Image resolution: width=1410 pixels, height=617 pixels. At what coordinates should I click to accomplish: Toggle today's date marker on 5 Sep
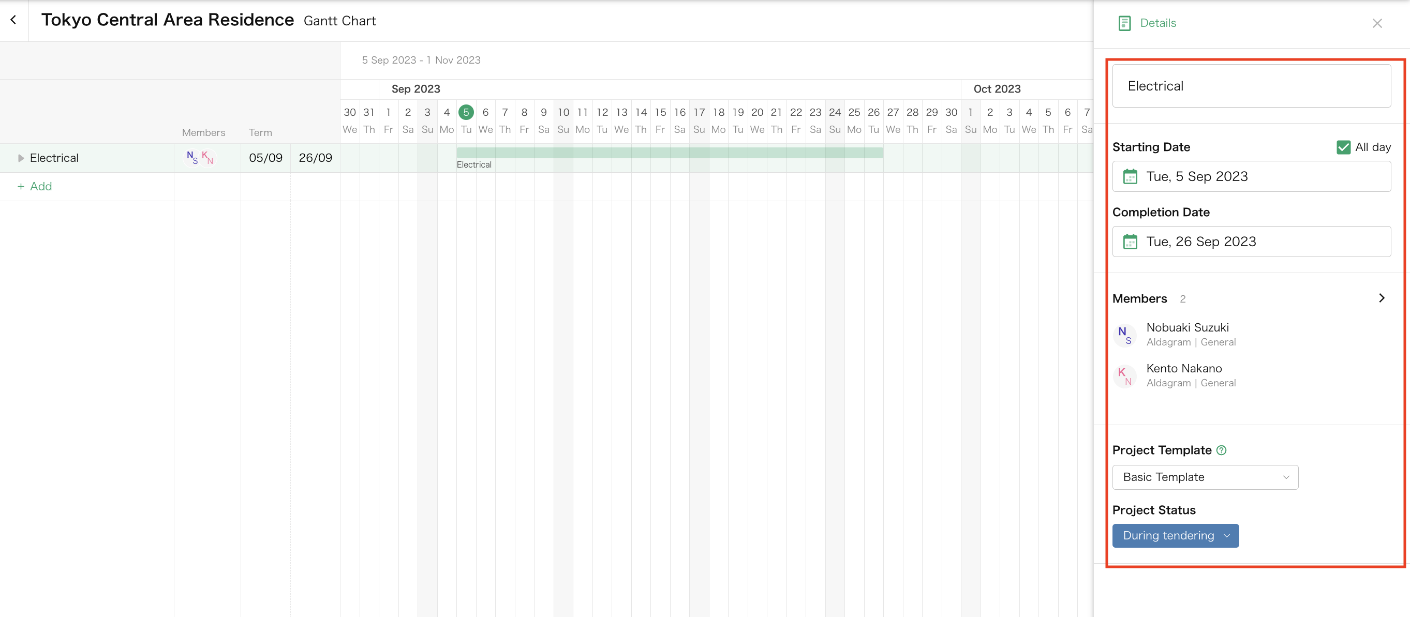coord(466,112)
